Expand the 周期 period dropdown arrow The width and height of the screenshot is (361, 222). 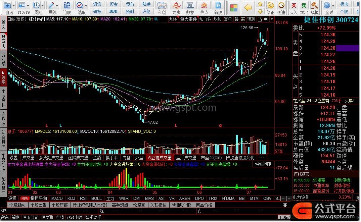(x=42, y=5)
